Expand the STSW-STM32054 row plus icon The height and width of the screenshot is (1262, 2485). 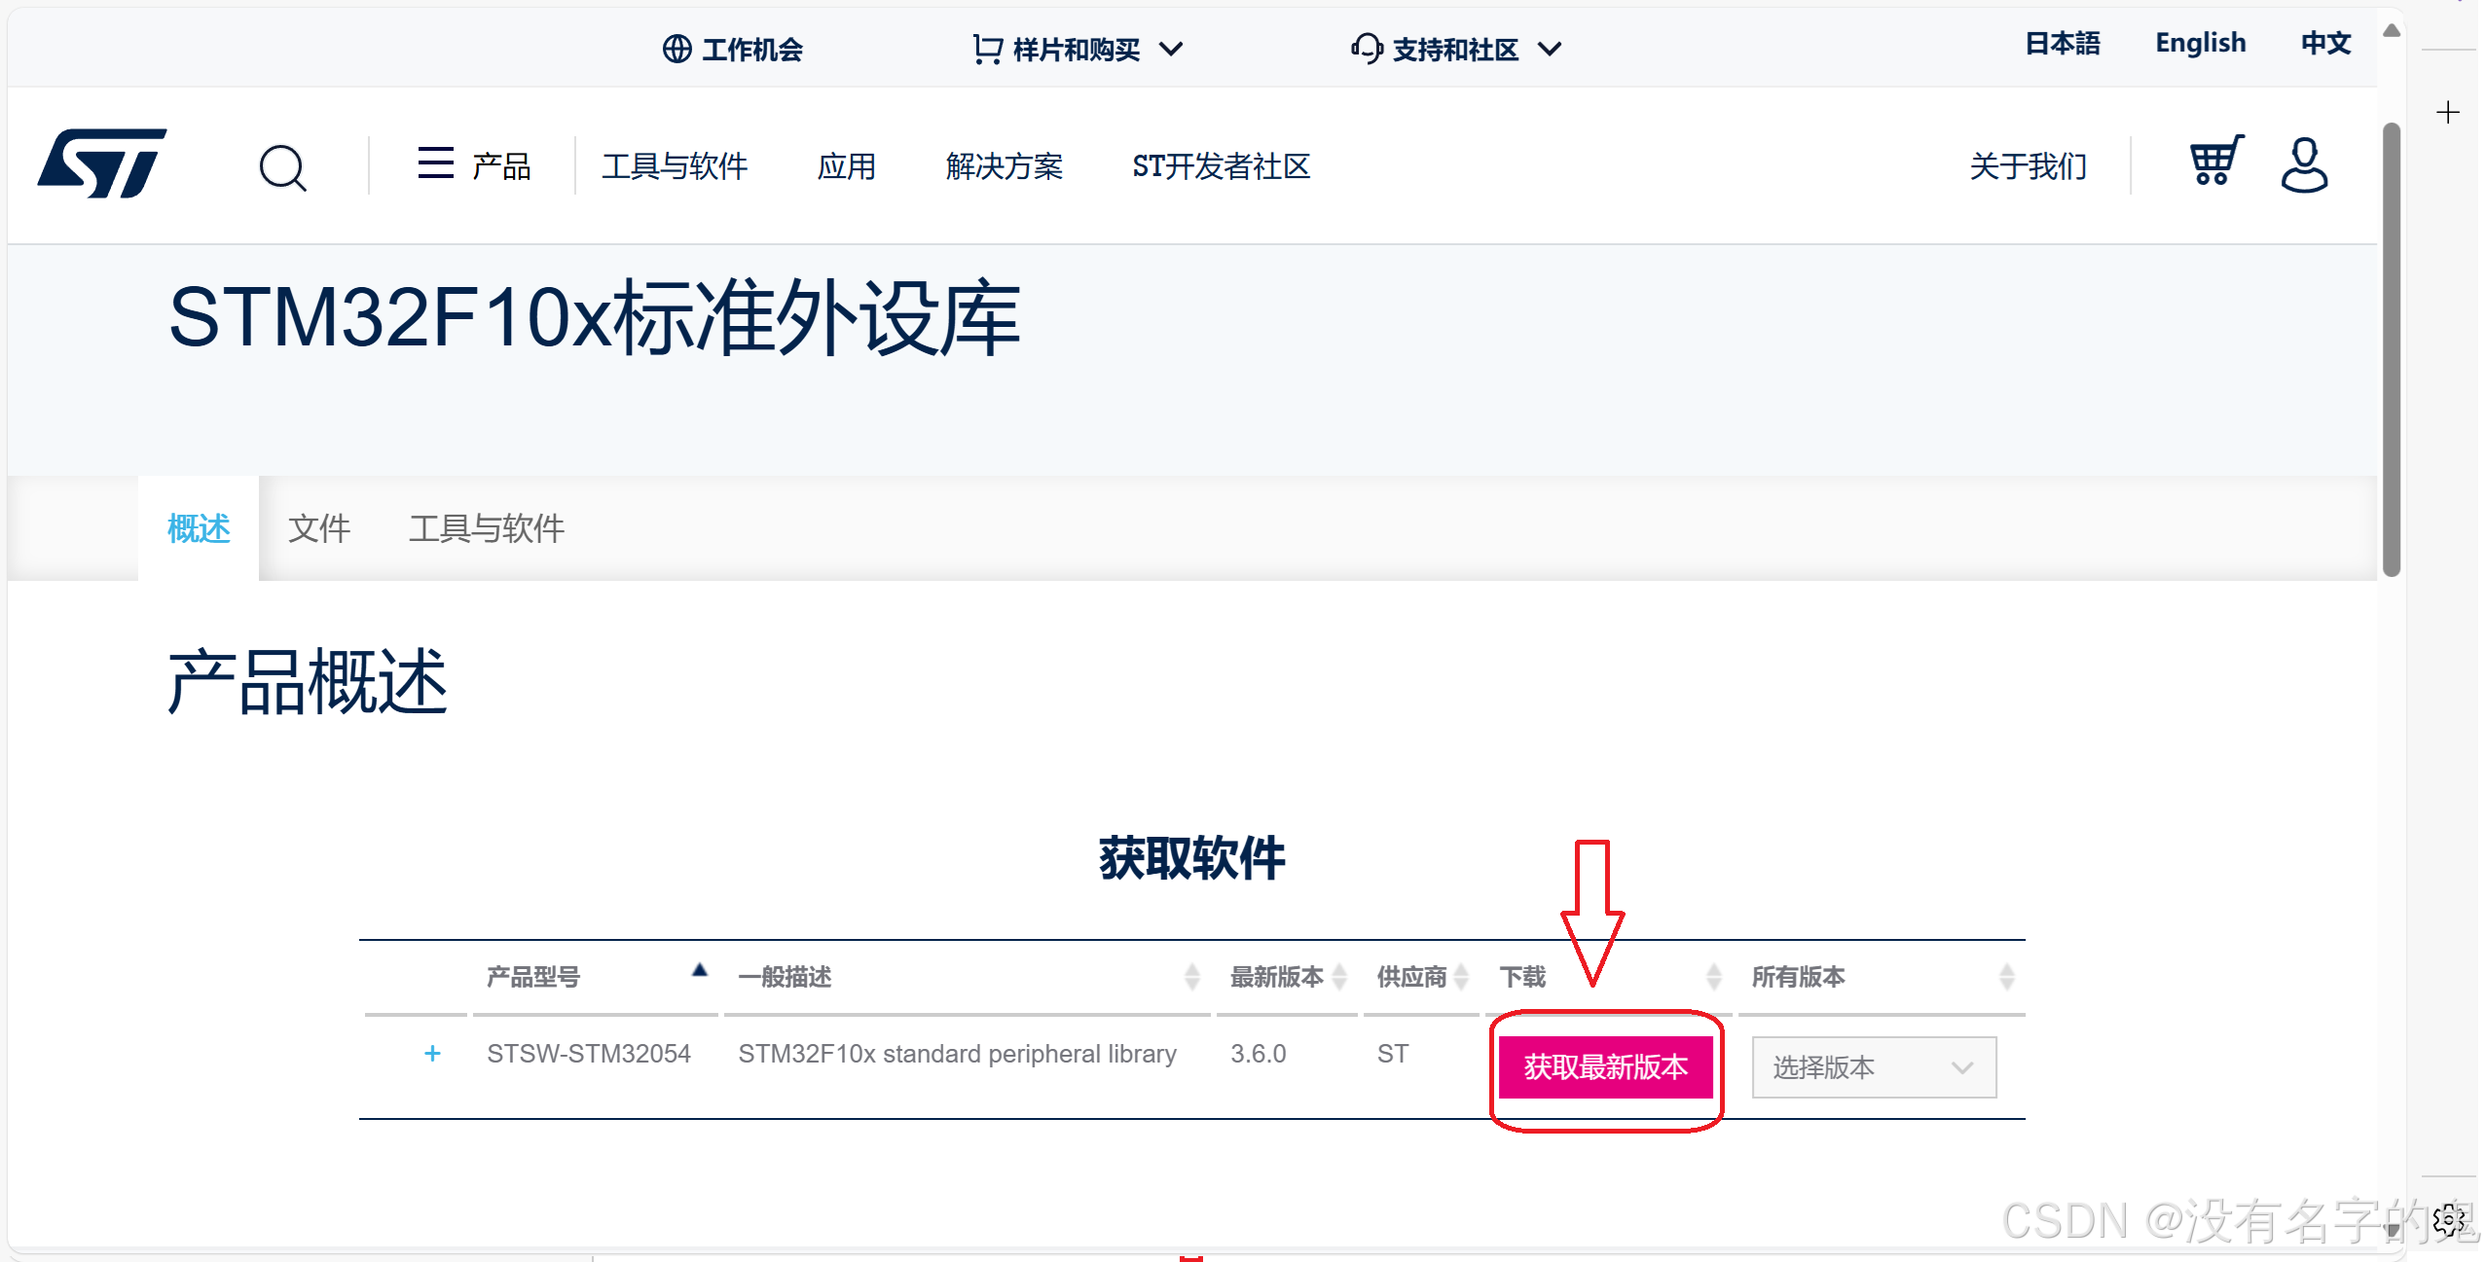433,1054
